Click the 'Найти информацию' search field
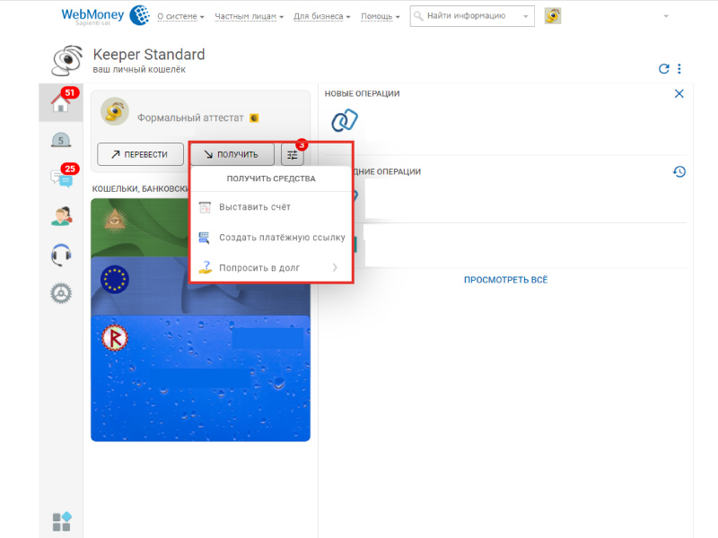Image resolution: width=718 pixels, height=538 pixels. [471, 16]
